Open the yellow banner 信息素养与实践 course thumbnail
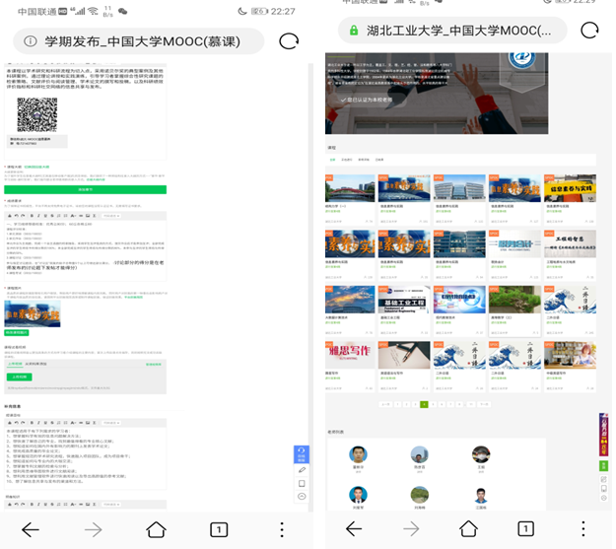The width and height of the screenshot is (616, 549). 570,188
